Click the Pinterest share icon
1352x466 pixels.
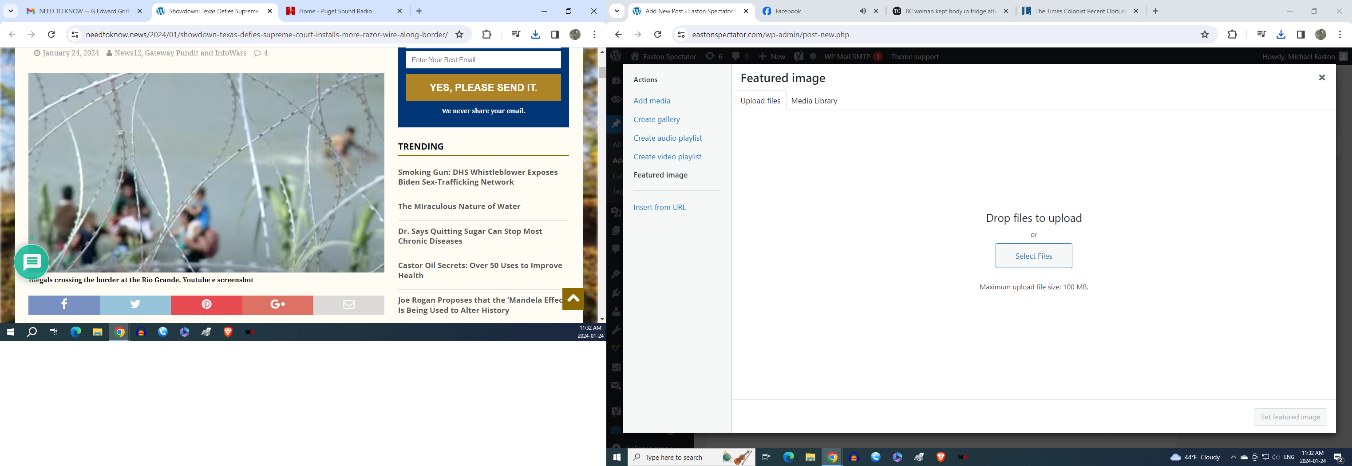(206, 305)
